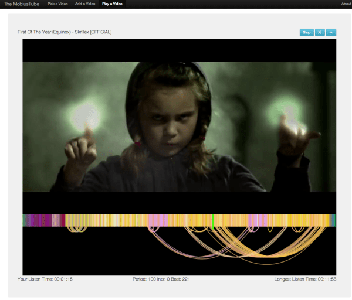Click the video of the hooded girl

179,127
